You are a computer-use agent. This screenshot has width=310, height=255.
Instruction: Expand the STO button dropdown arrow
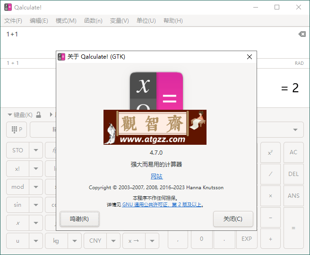tap(36, 150)
